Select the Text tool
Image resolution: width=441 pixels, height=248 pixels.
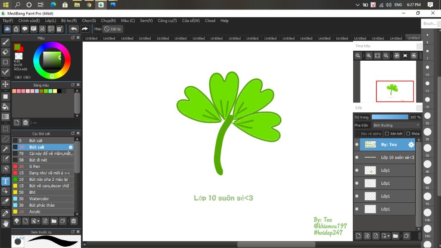pos(5,181)
